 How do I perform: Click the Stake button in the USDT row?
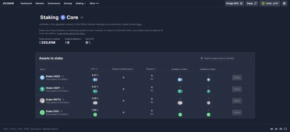pyautogui.click(x=237, y=89)
